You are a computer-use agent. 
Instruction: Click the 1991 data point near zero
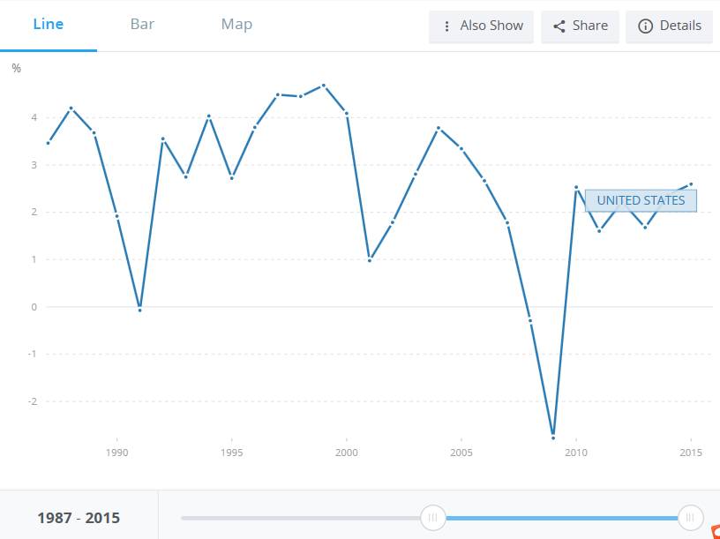(139, 311)
